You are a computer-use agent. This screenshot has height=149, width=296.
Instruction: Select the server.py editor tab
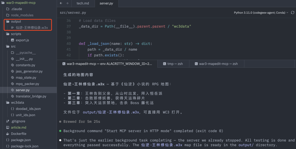[106, 3]
